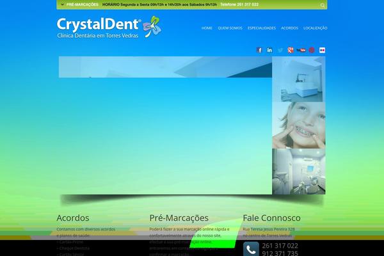The width and height of the screenshot is (384, 256).
Task: Click the Acordos section heading
Action: (x=73, y=218)
